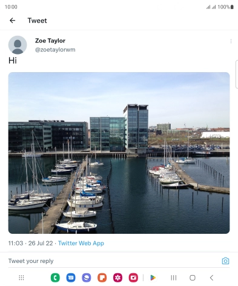The width and height of the screenshot is (238, 286).
Task: Tap the system back chevron
Action: tap(211, 278)
